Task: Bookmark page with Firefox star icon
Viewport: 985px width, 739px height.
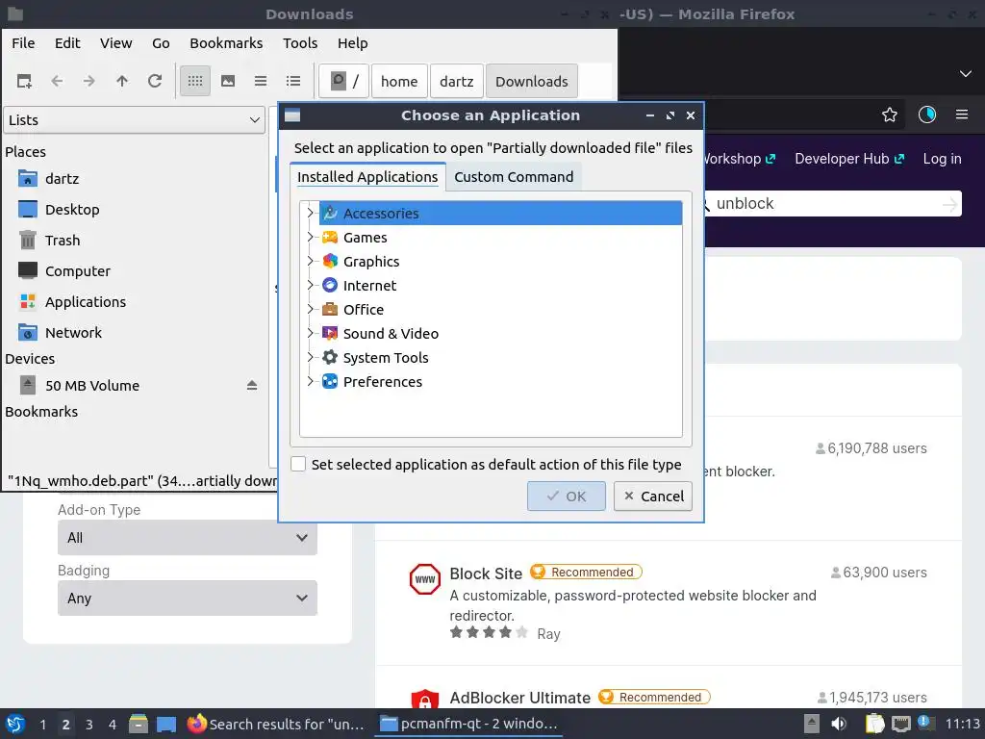Action: pyautogui.click(x=890, y=115)
